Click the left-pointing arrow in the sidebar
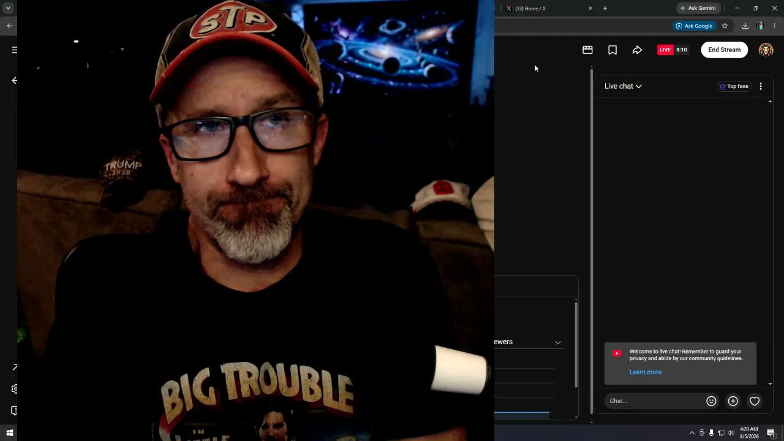Screen dimensions: 784x441 (x=14, y=80)
